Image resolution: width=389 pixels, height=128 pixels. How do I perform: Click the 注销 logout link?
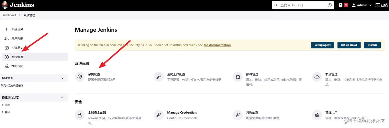[382, 5]
